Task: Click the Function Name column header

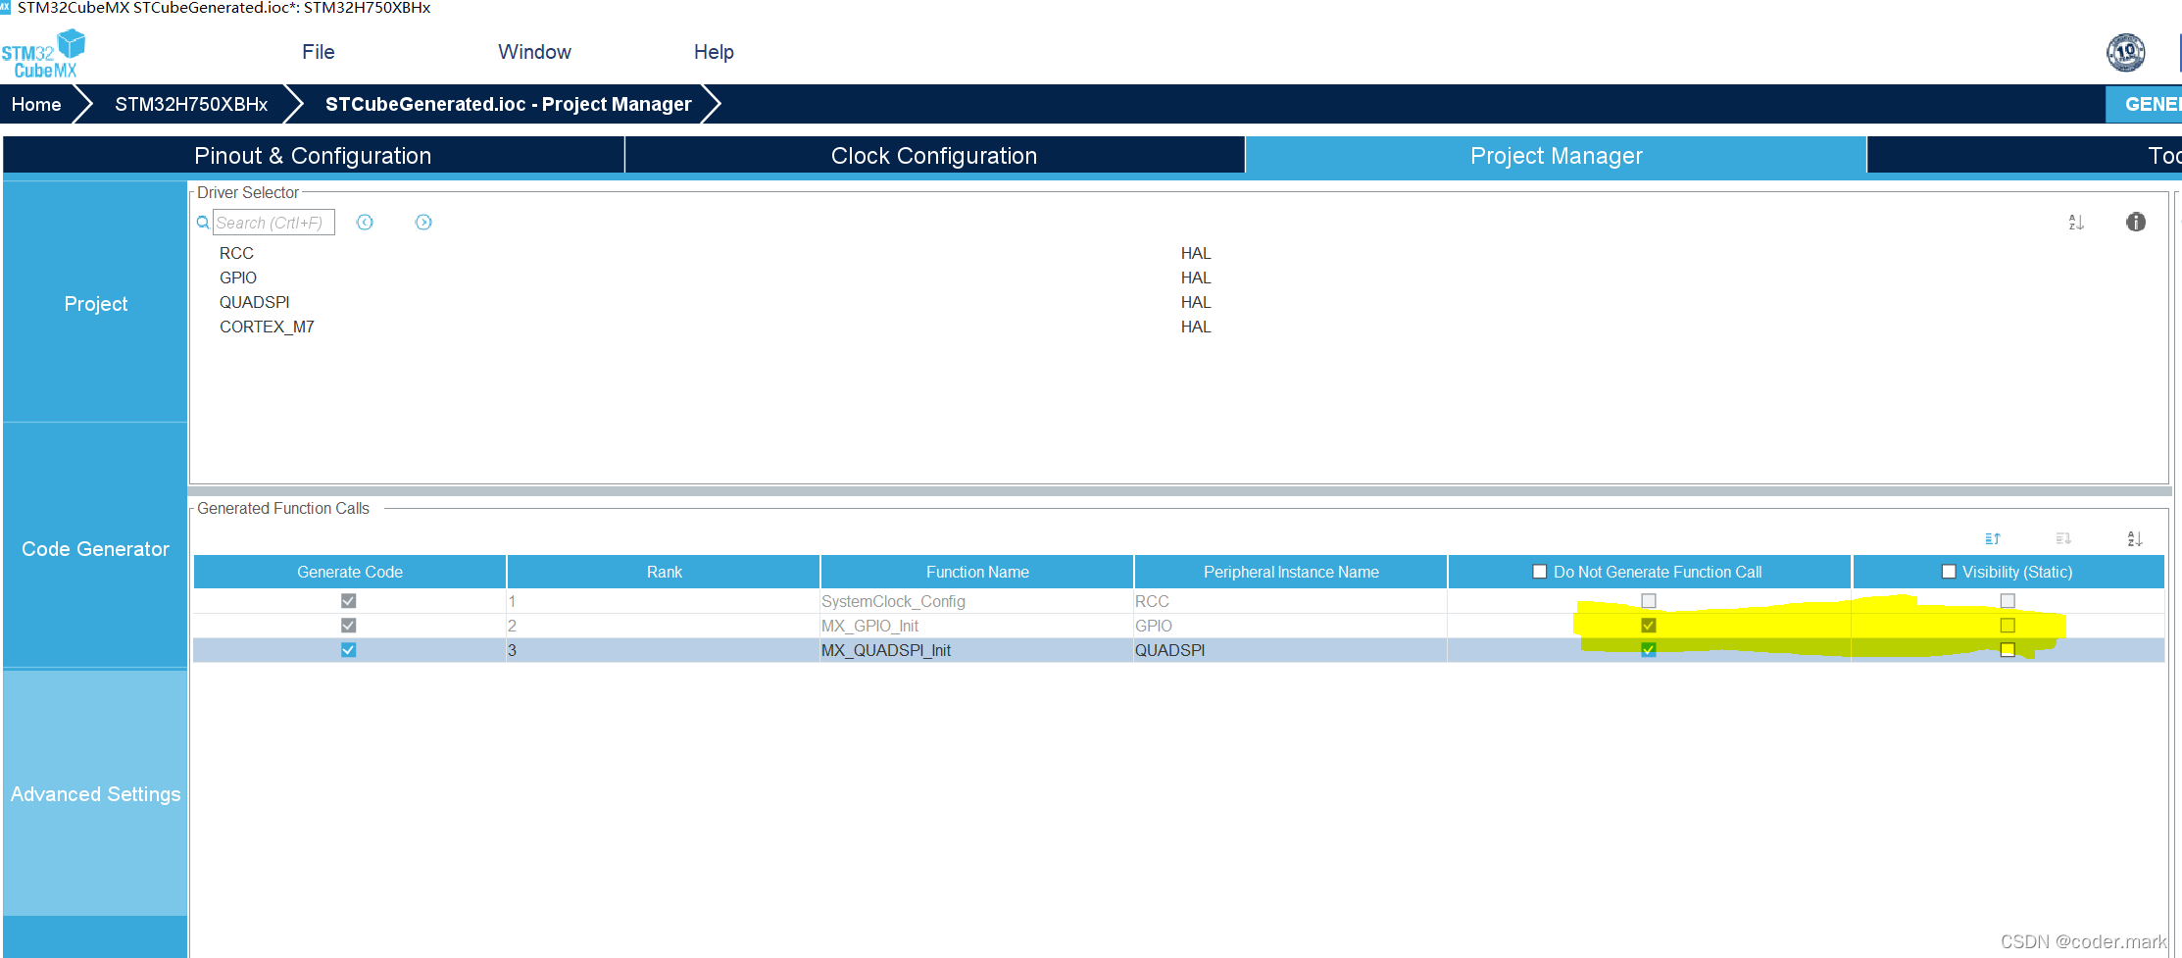Action: pos(977,572)
